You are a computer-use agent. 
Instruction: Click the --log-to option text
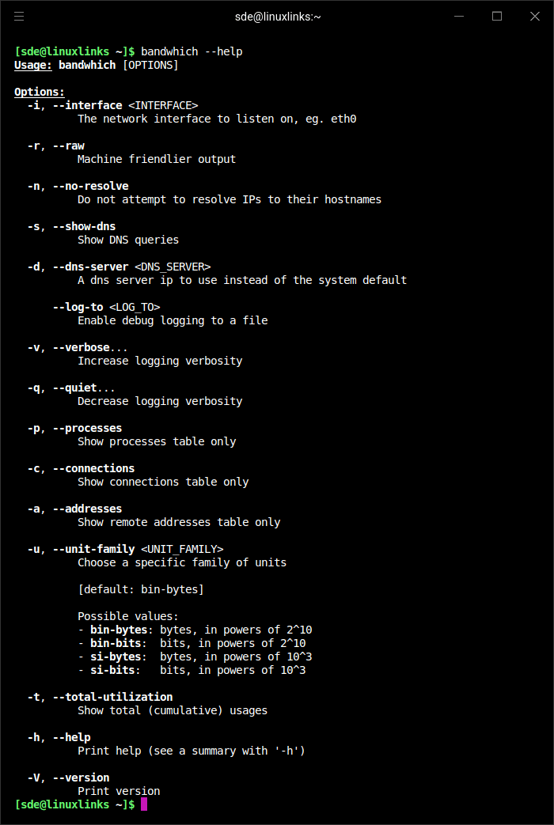tap(78, 307)
